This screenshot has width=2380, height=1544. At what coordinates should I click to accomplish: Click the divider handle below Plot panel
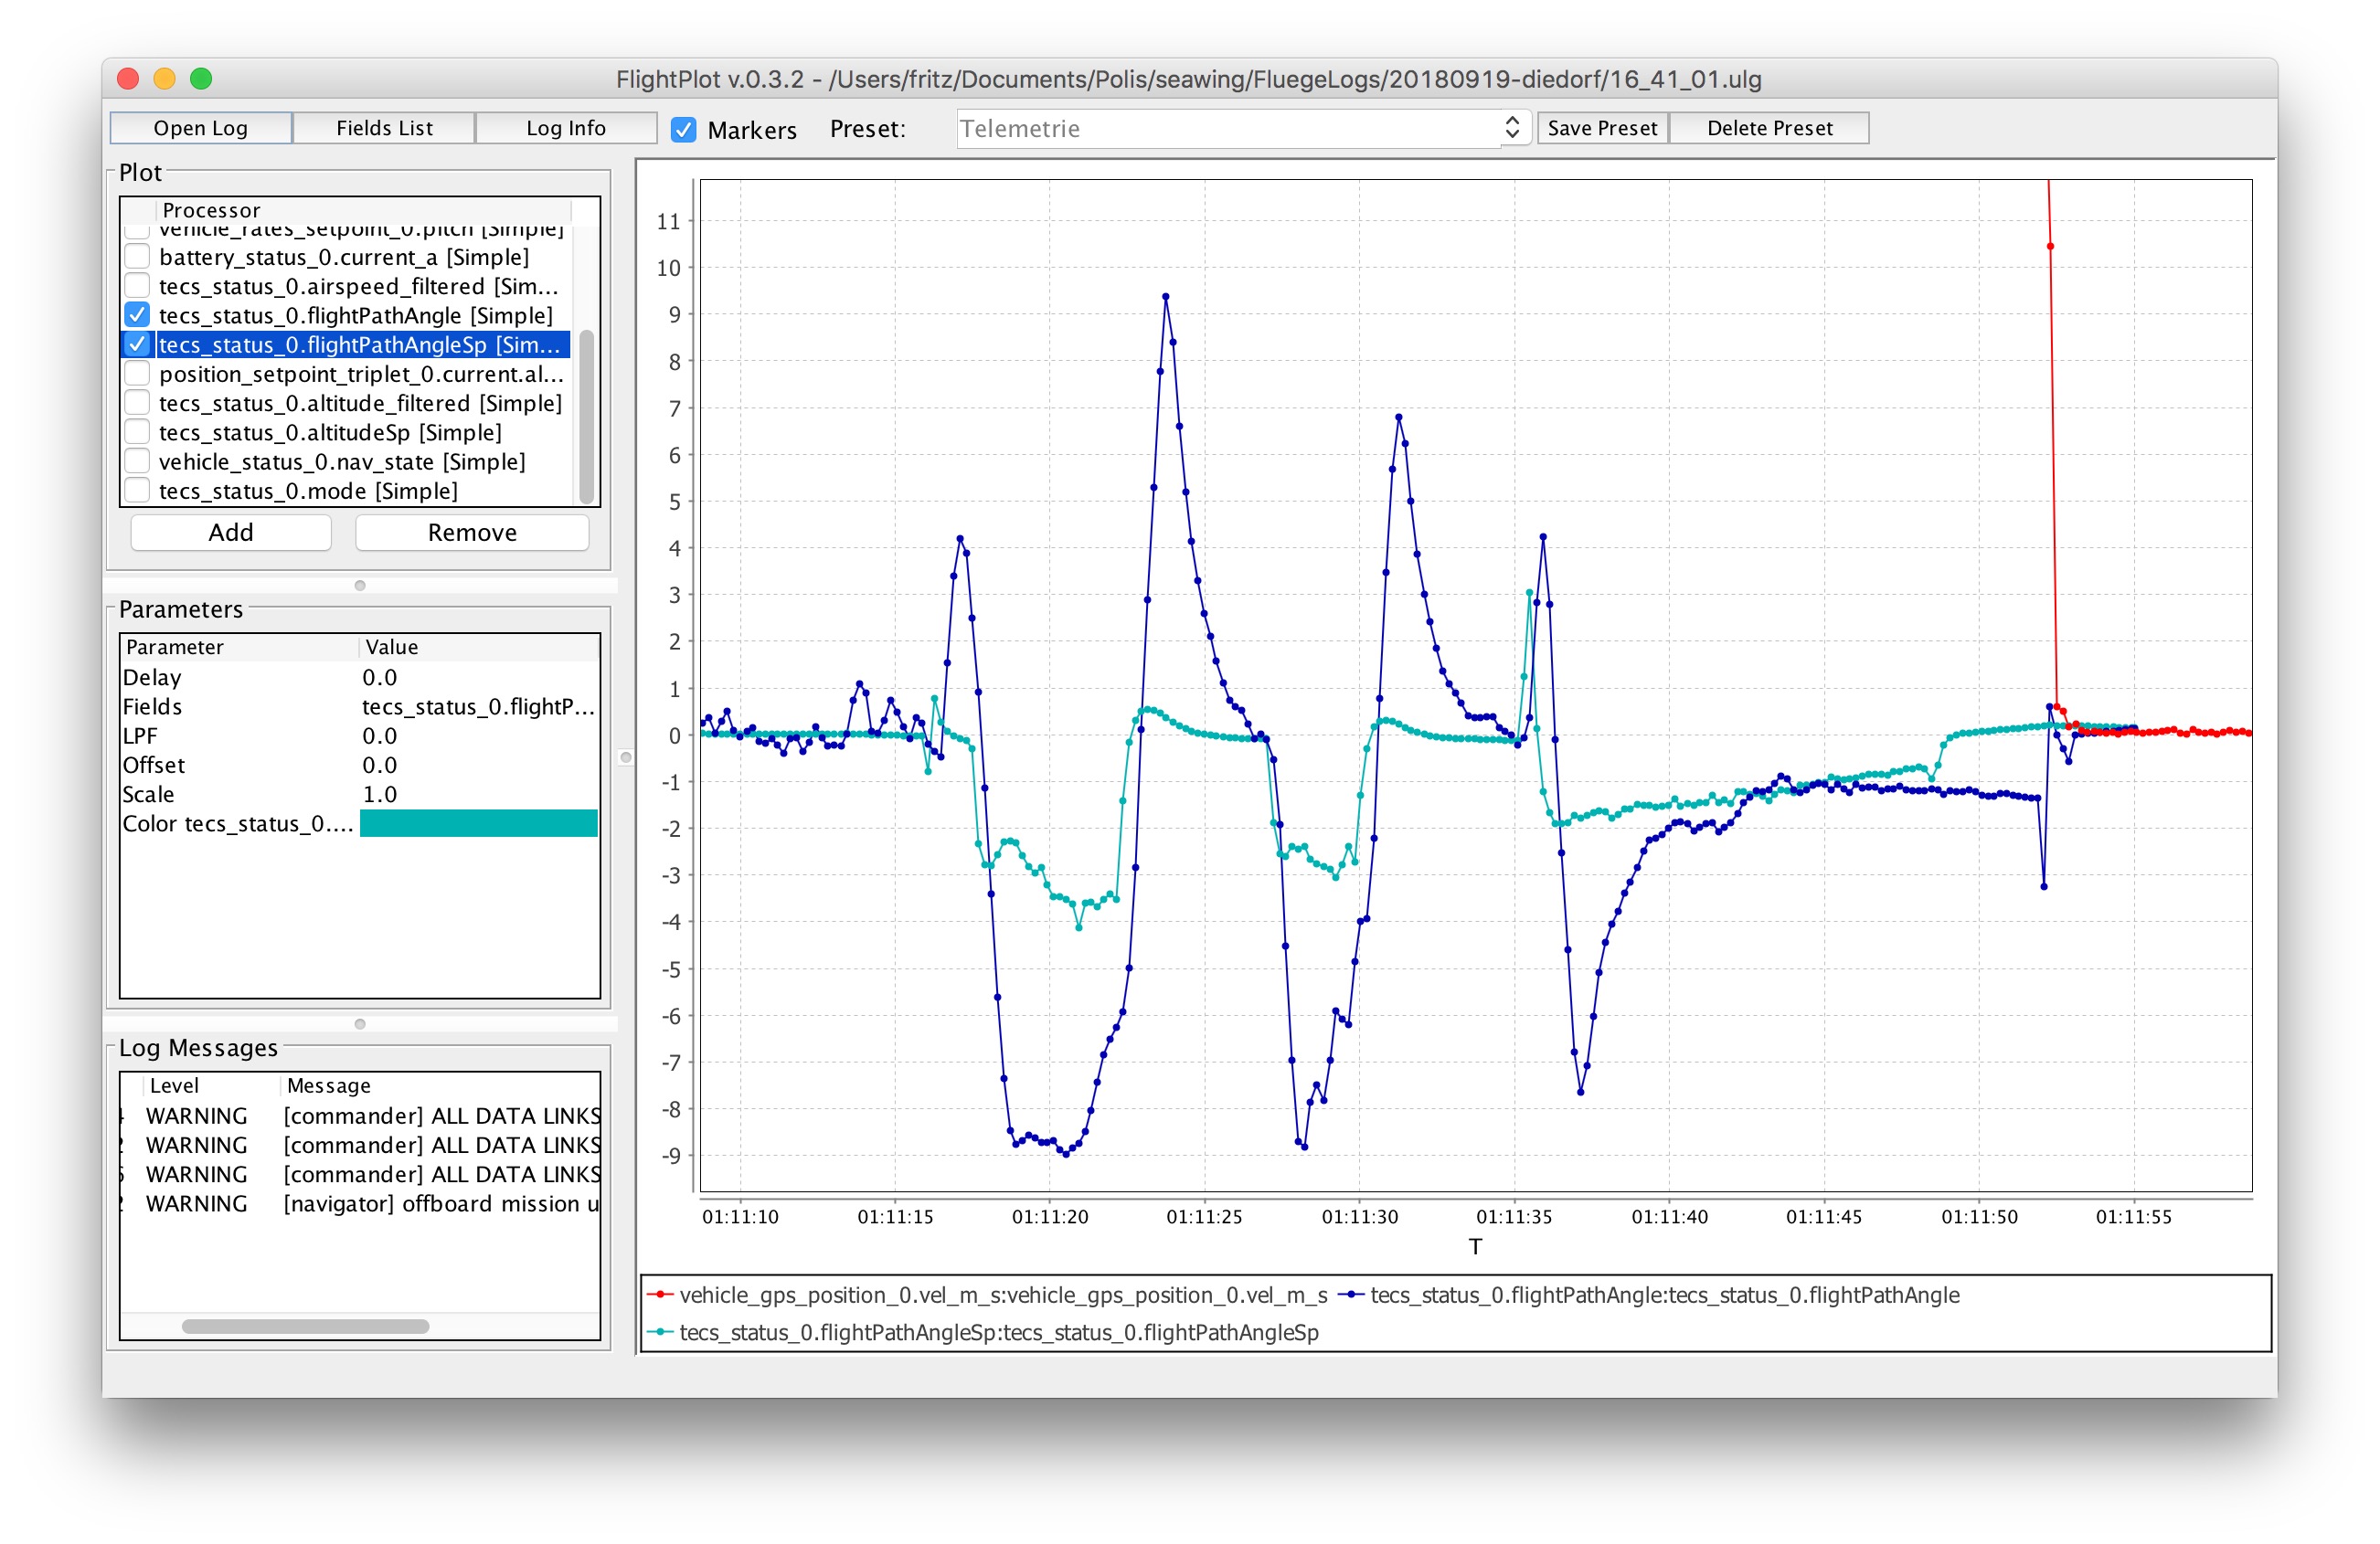[x=360, y=586]
